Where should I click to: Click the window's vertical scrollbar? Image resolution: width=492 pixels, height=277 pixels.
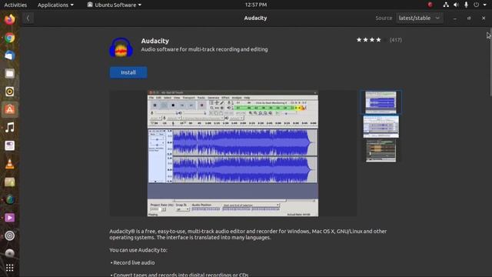[x=490, y=63]
